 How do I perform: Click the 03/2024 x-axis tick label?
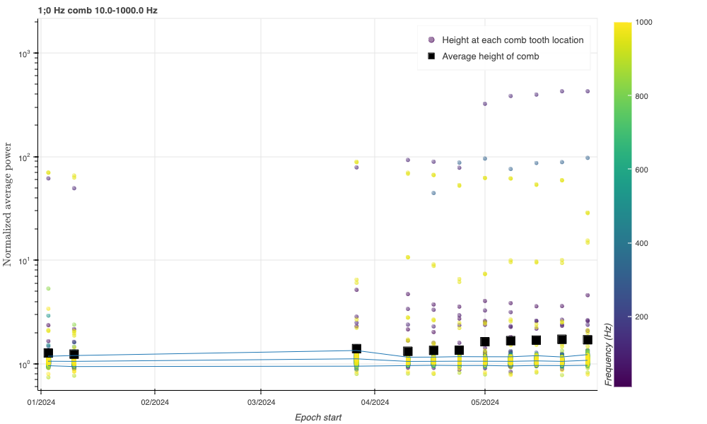(x=261, y=402)
